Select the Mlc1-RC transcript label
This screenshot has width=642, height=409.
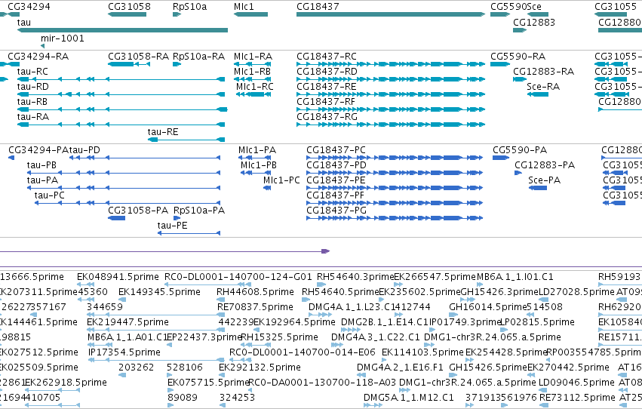255,86
